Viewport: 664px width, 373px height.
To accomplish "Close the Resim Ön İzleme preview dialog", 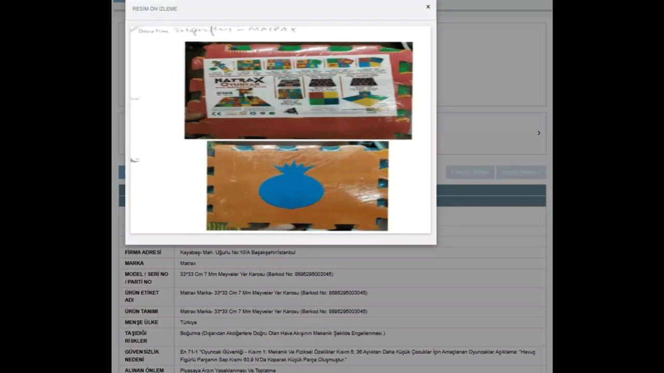I will click(x=428, y=7).
